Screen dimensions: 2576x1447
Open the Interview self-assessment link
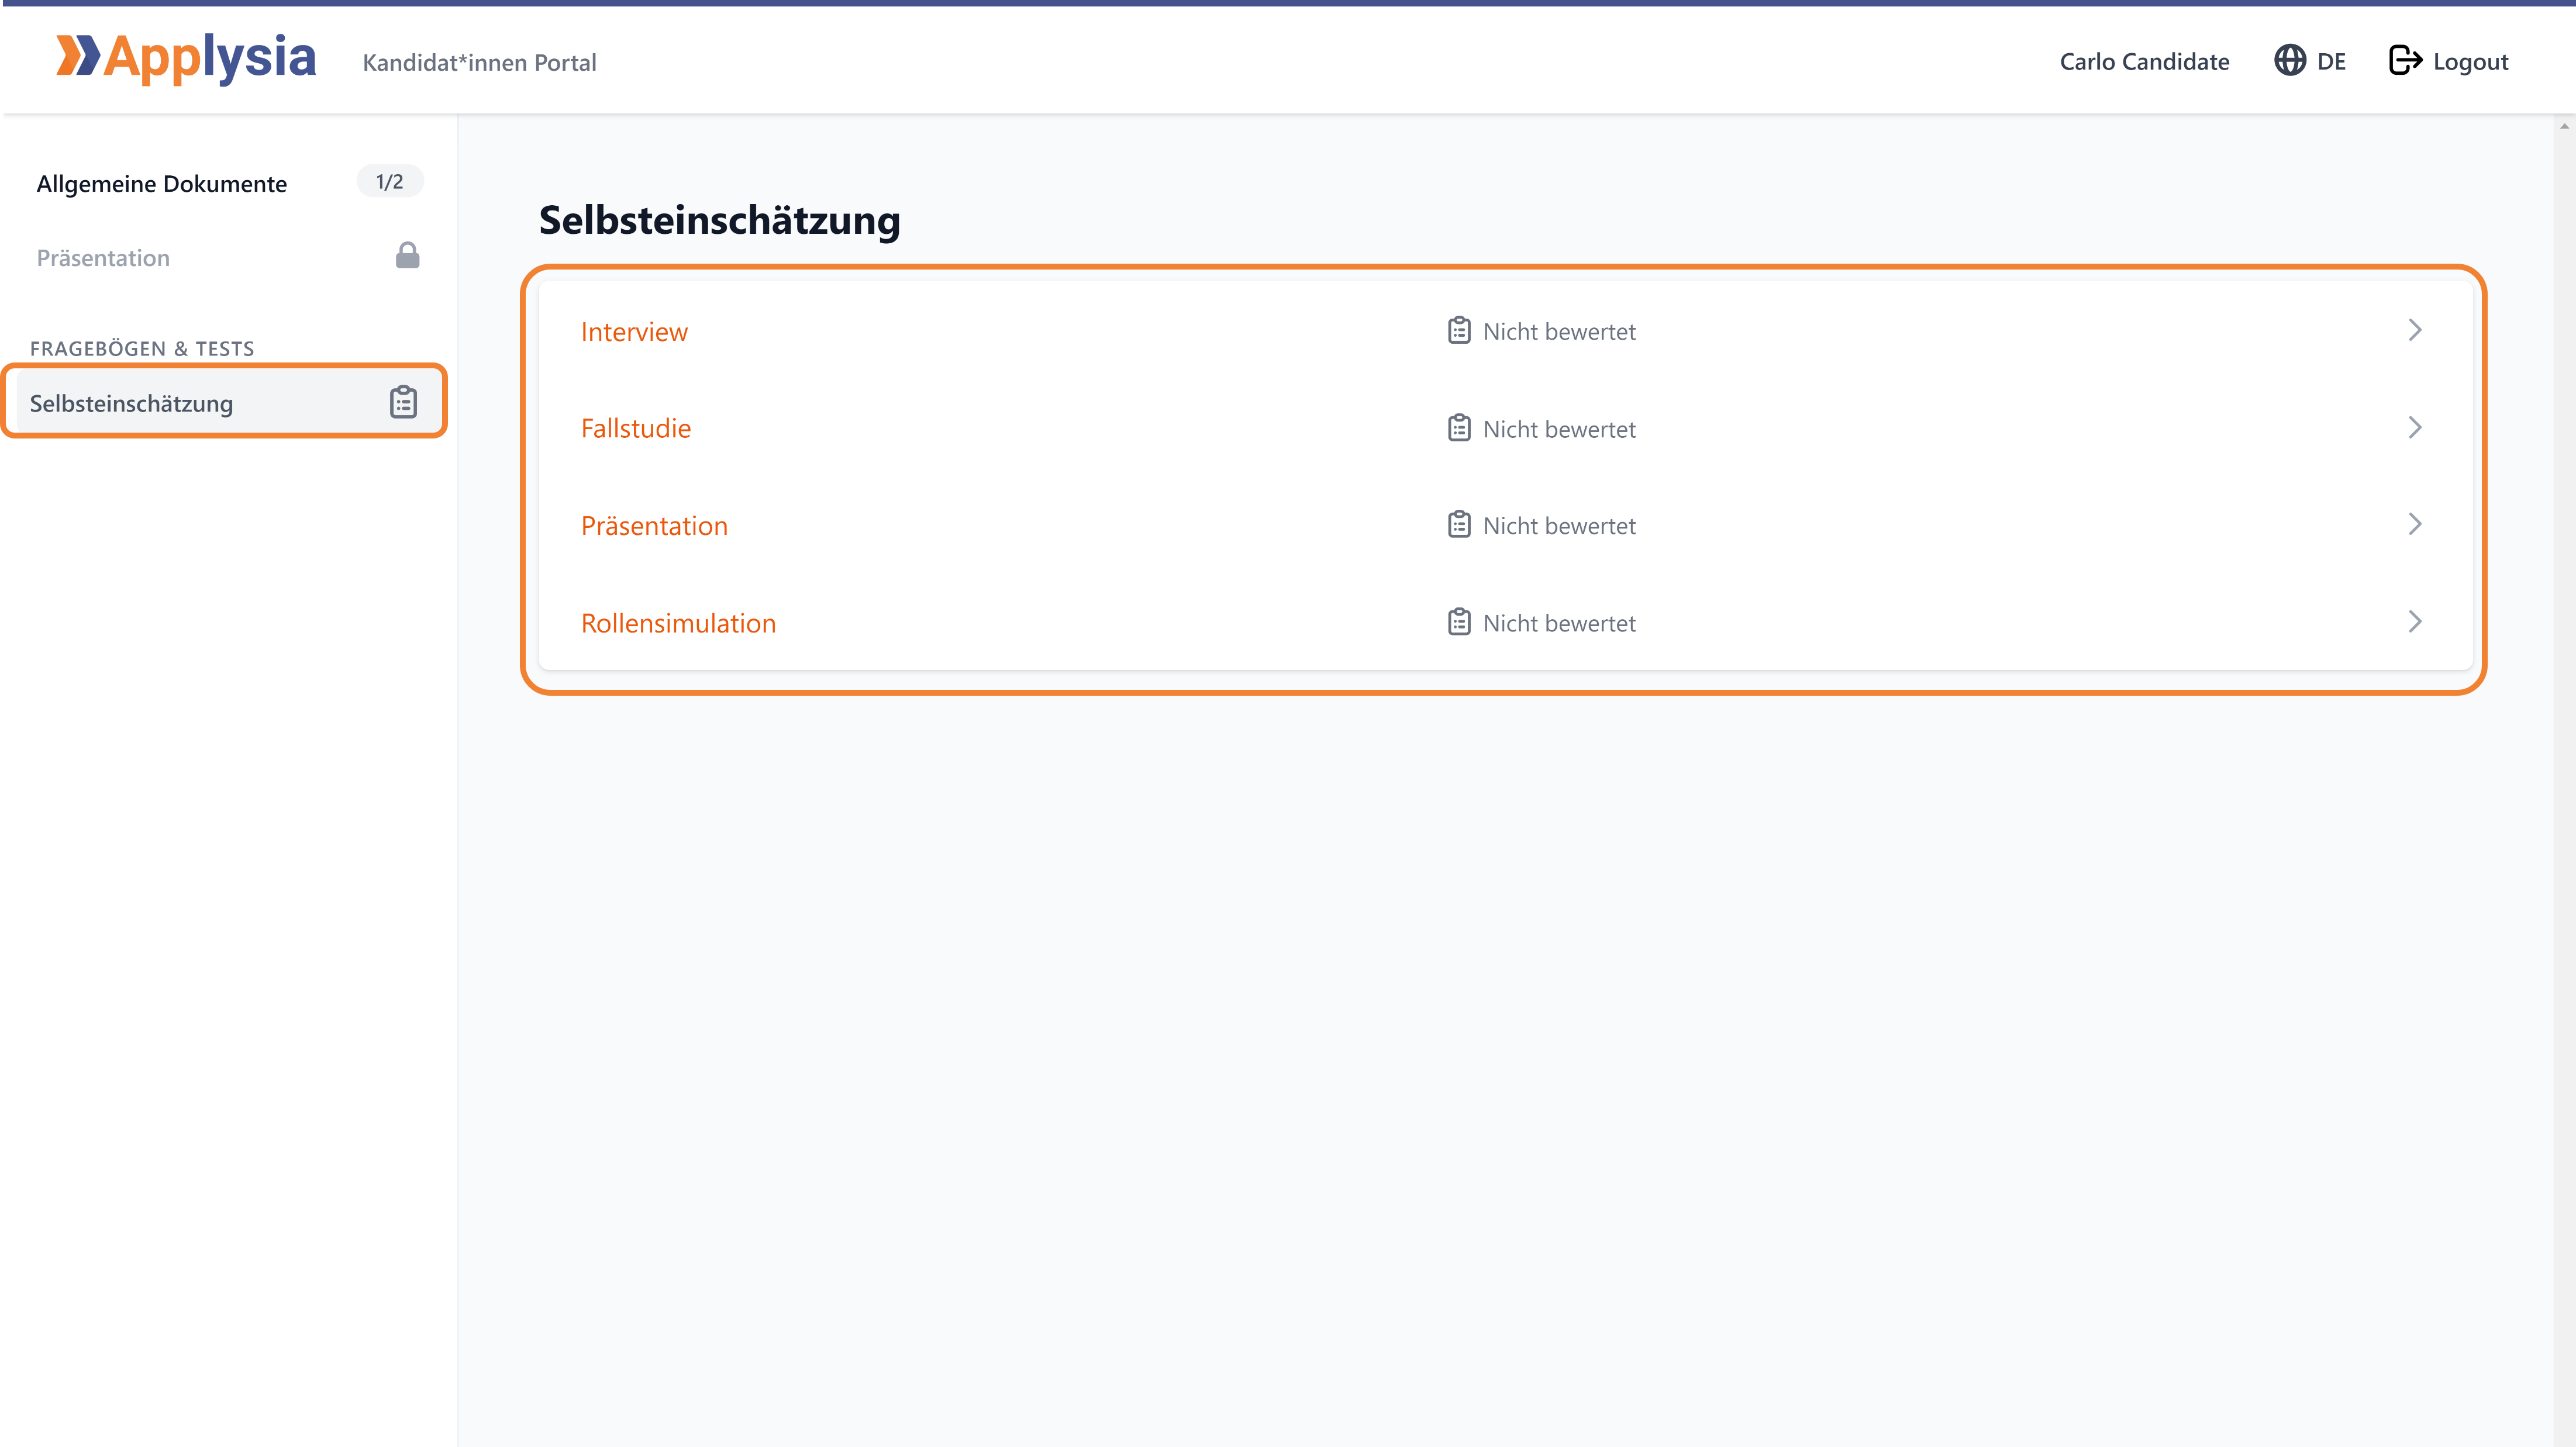coord(634,331)
